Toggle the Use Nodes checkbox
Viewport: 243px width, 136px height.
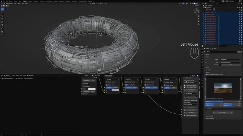[x=28, y=76]
